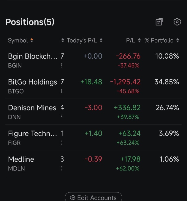Sort by Symbol using the orange arrows
Image resolution: width=187 pixels, height=201 pixels.
pos(32,40)
